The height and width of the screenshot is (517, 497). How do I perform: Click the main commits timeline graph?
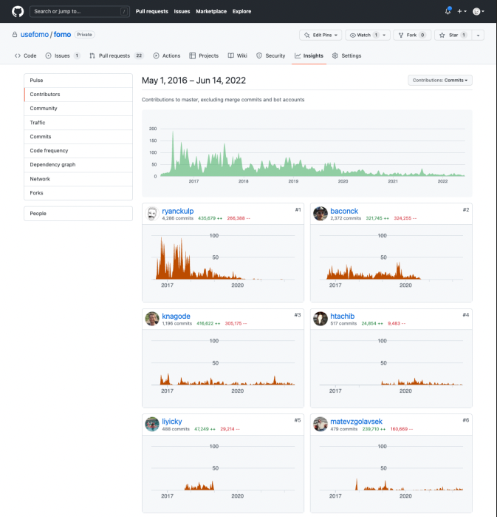coord(306,154)
